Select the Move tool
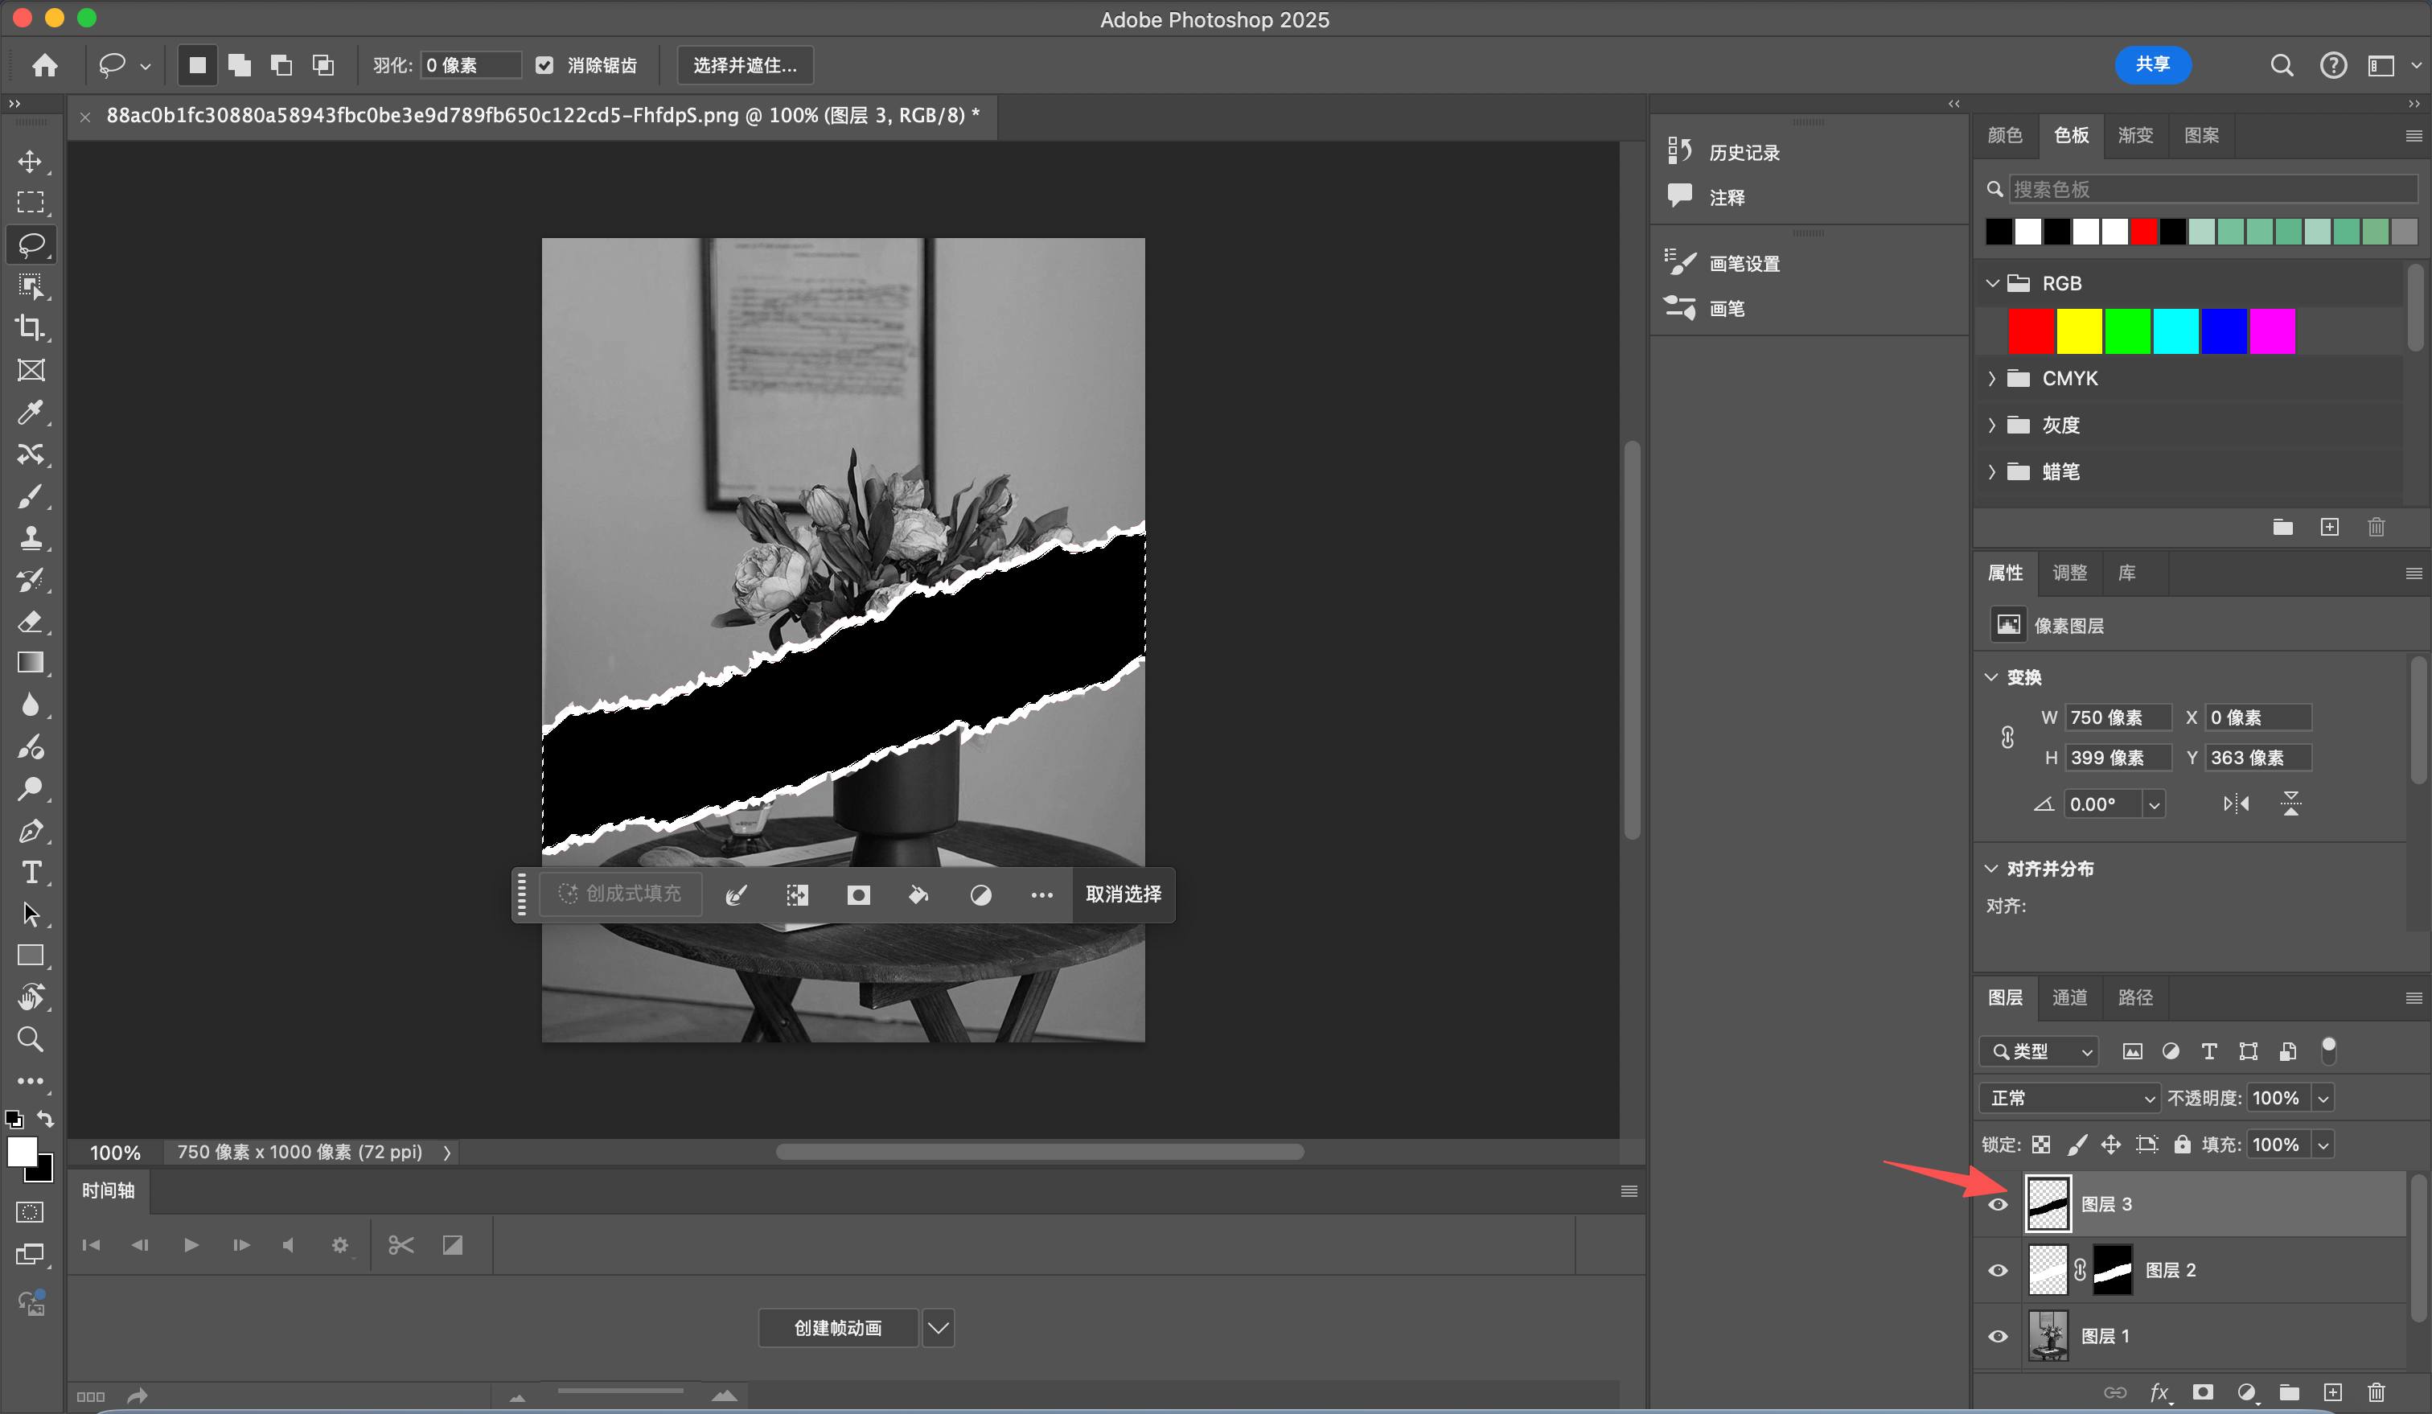Viewport: 2432px width, 1414px height. [x=30, y=161]
